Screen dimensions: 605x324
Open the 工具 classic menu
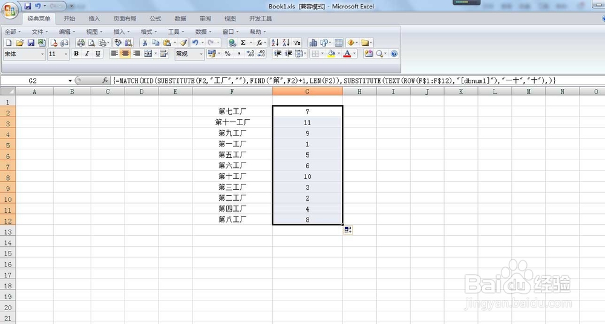click(176, 31)
